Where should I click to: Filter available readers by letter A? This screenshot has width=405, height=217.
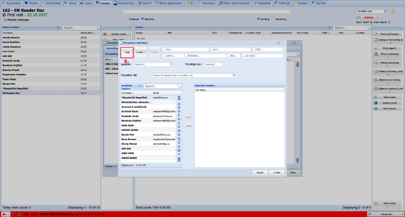click(179, 104)
